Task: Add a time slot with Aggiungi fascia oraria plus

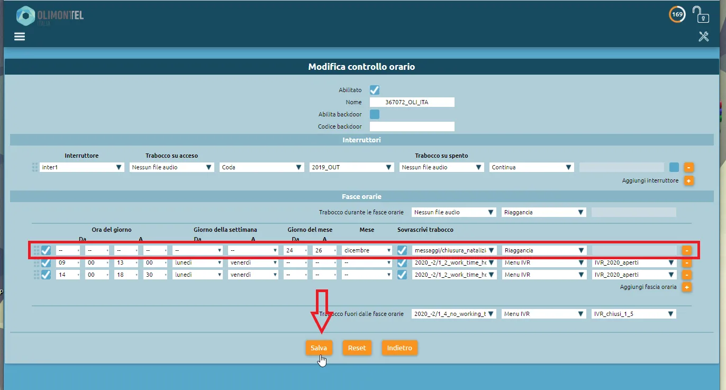Action: [686, 287]
